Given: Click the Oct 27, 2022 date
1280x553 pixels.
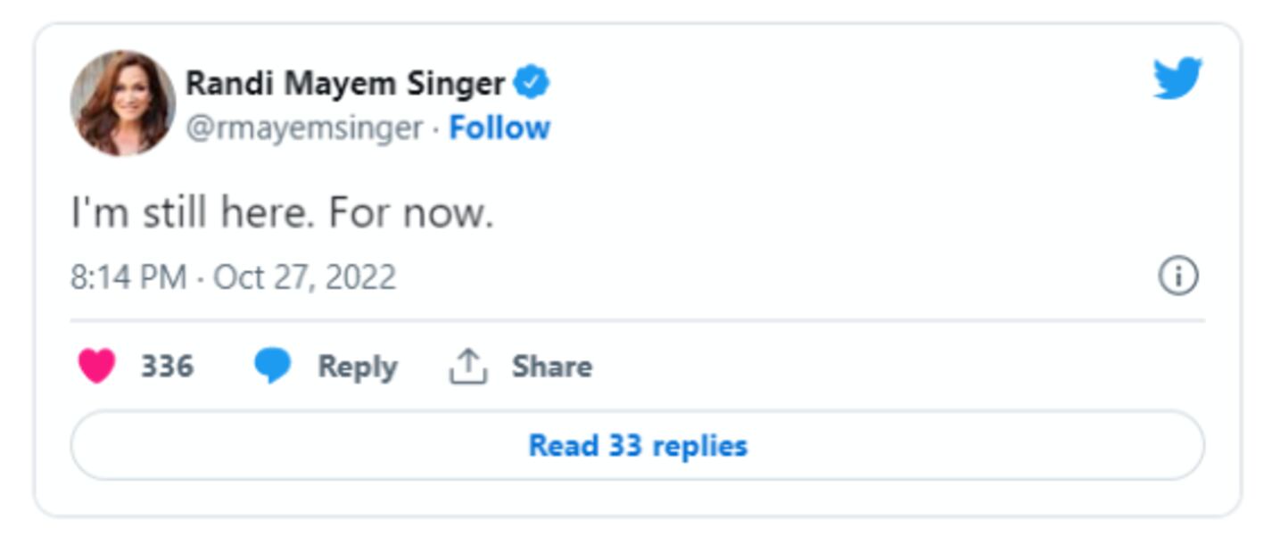Looking at the screenshot, I should (x=304, y=277).
